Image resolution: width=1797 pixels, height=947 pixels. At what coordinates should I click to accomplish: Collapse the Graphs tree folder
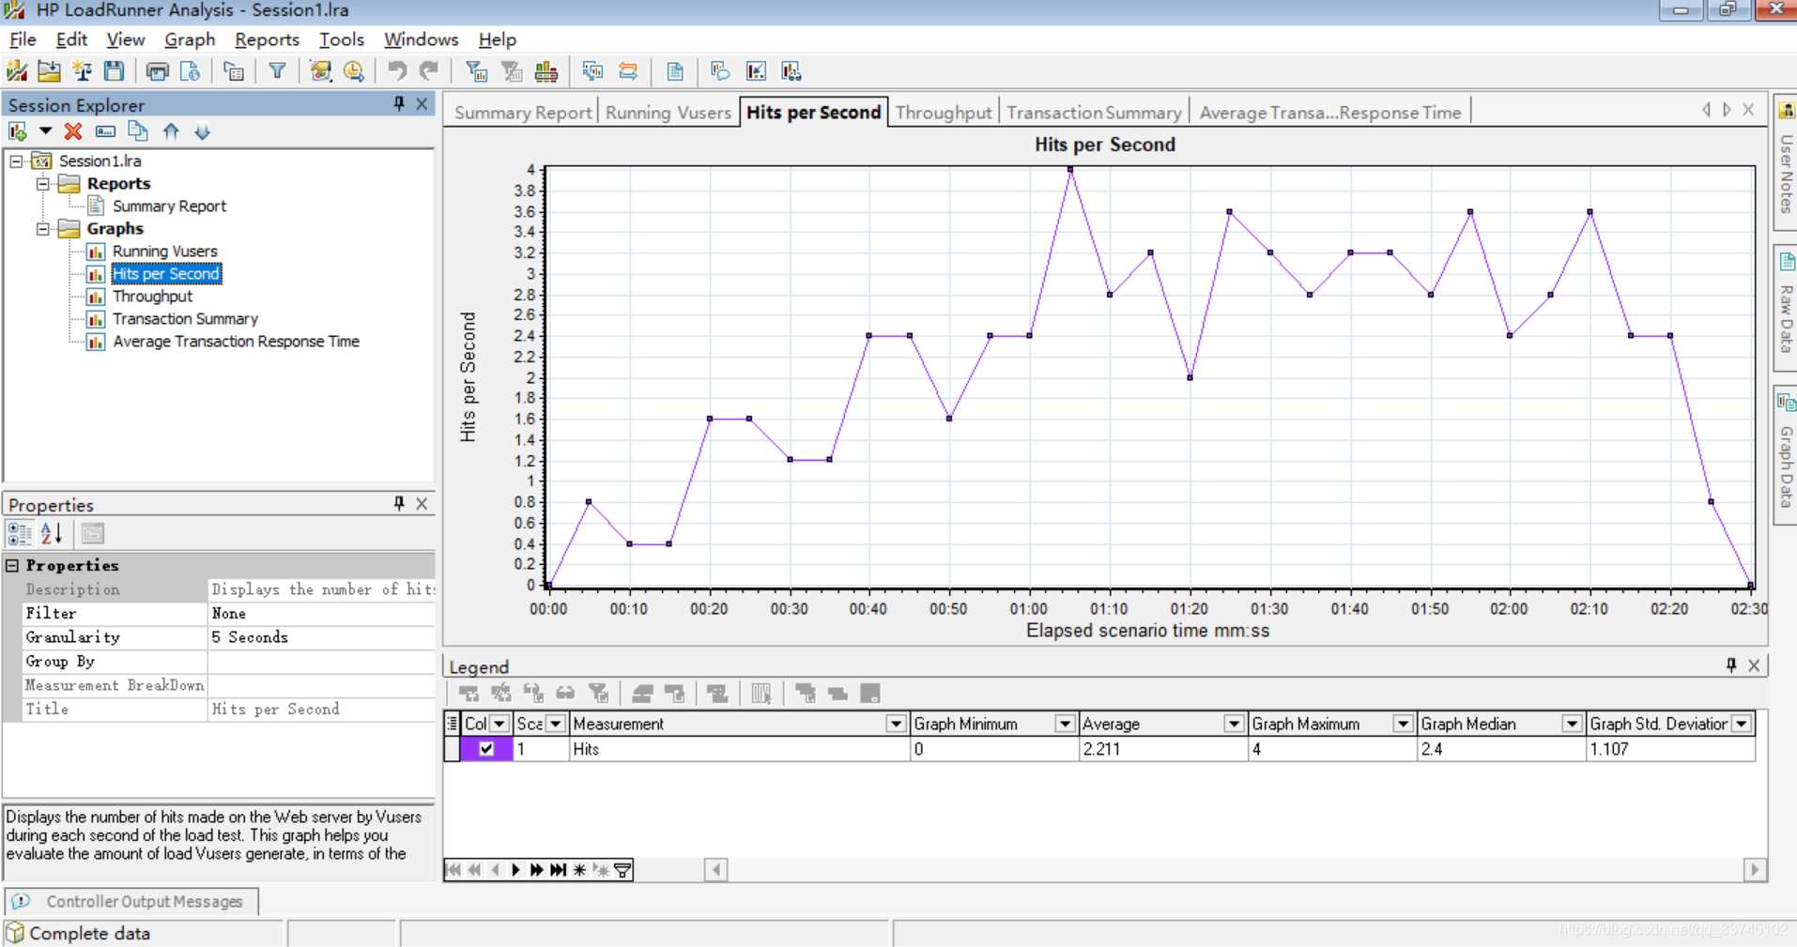(43, 229)
